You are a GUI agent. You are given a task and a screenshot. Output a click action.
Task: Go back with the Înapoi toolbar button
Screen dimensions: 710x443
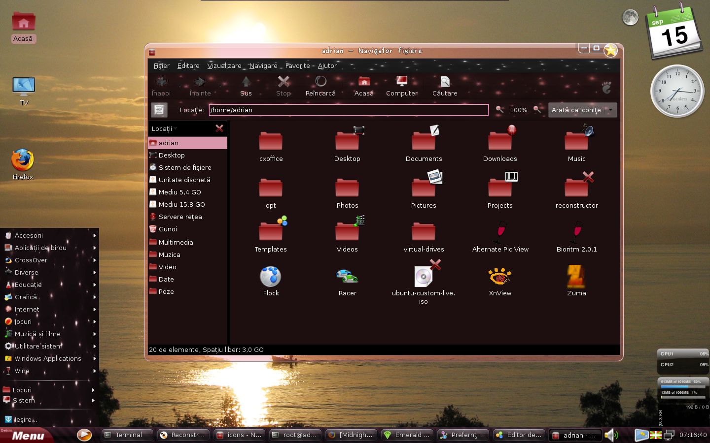pos(161,86)
